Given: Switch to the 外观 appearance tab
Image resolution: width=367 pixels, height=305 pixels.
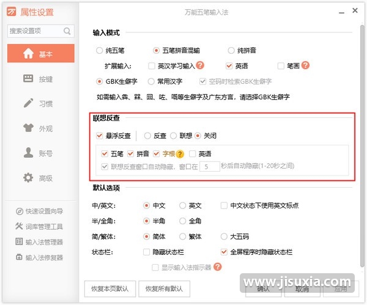Looking at the screenshot, I should click(41, 128).
